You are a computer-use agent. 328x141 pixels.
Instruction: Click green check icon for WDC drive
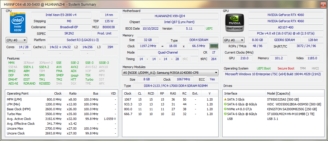click(x=225, y=104)
